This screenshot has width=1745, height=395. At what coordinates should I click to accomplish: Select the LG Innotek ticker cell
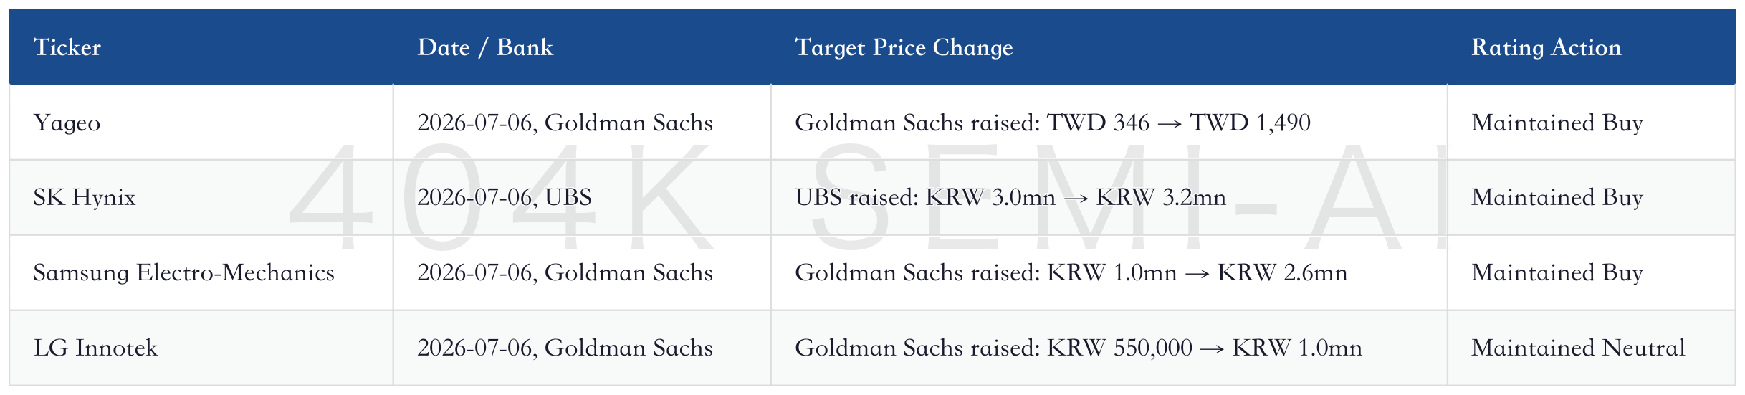(201, 348)
